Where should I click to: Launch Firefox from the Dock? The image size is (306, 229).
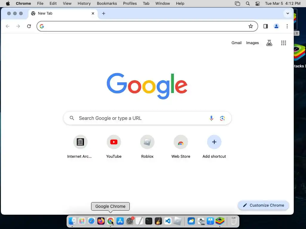tap(101, 221)
